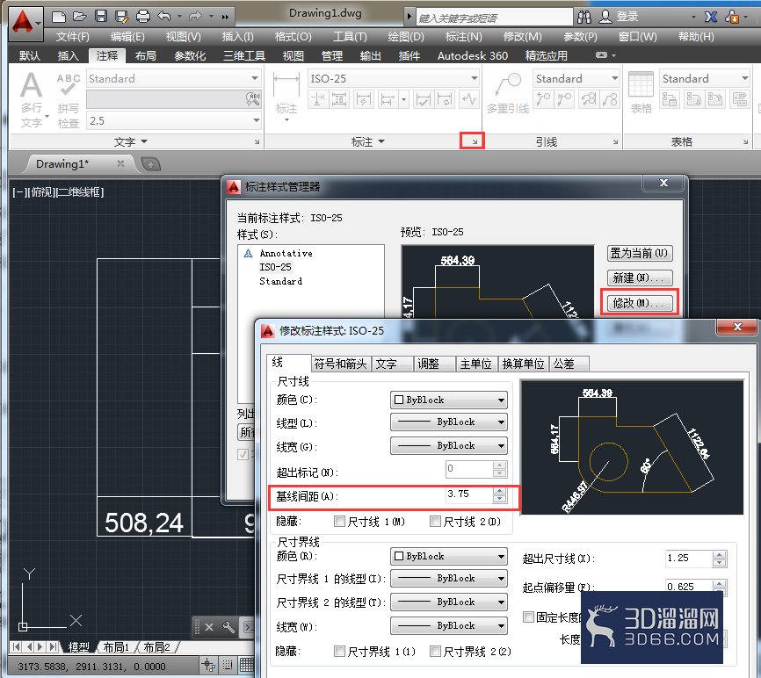Screen dimensions: 761x678
Task: Open the 线宽(G) ByBlock dropdown
Action: coord(449,445)
